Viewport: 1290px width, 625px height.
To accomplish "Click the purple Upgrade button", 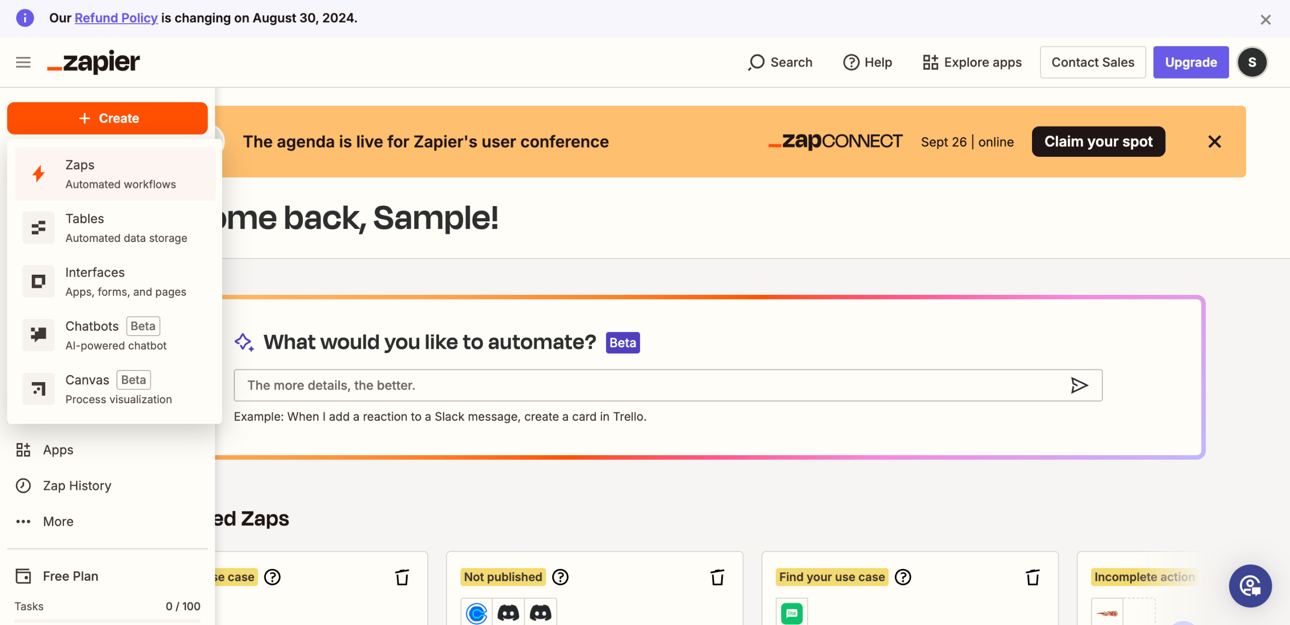I will pyautogui.click(x=1191, y=62).
